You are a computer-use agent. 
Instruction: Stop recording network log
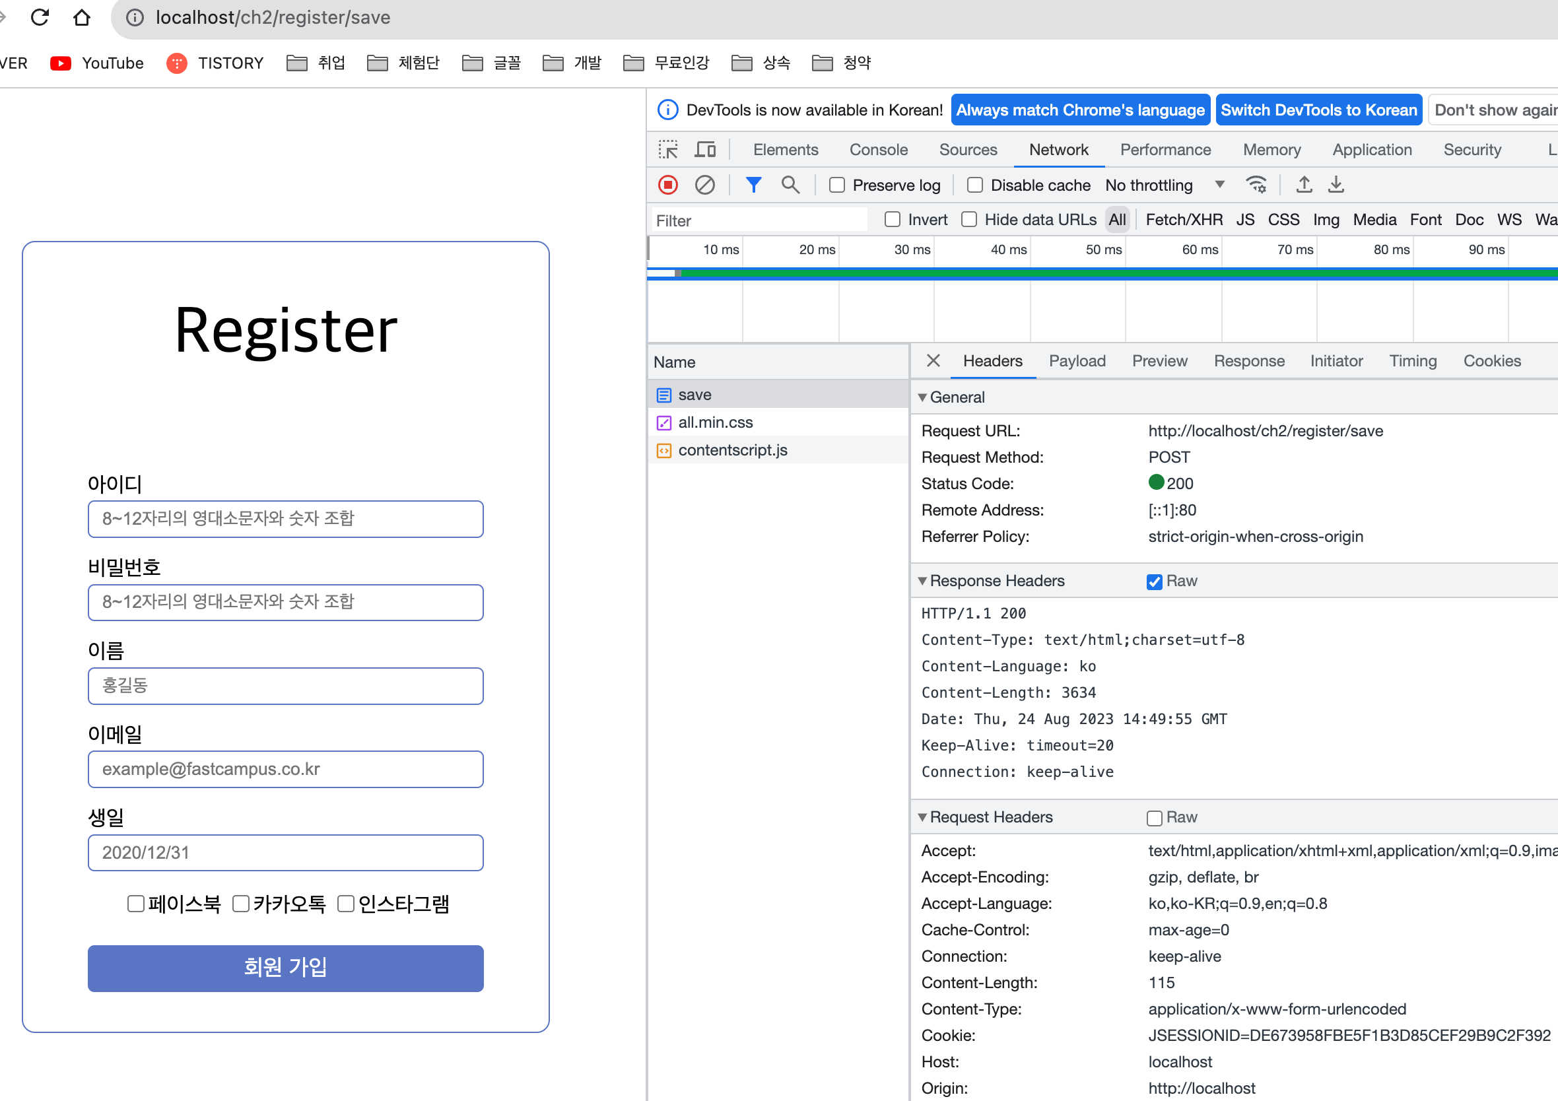coord(667,185)
